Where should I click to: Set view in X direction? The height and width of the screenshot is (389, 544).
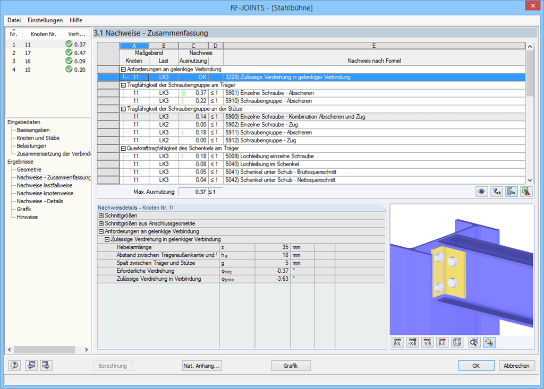pos(397,342)
